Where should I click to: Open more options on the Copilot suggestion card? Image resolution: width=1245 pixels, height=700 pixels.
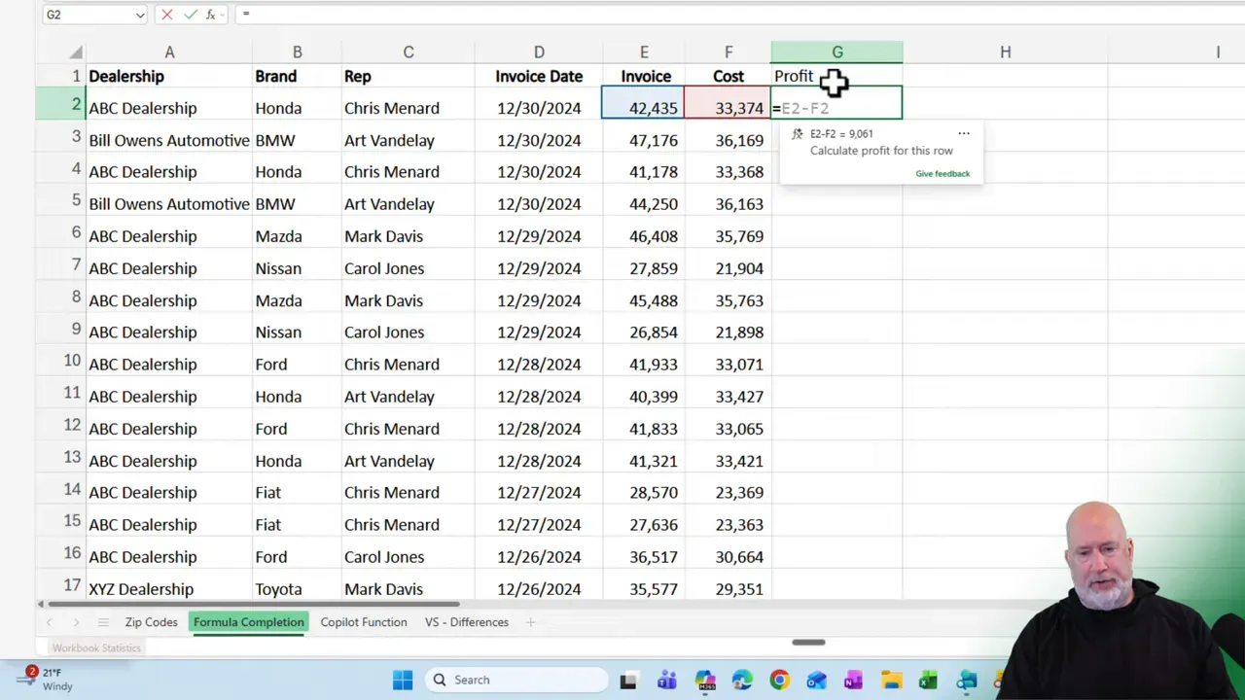(963, 133)
